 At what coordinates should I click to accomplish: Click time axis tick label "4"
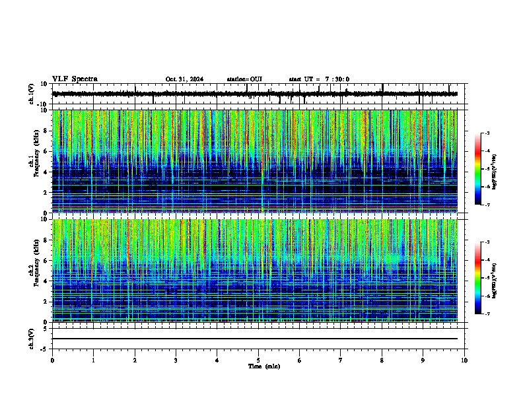(x=217, y=360)
